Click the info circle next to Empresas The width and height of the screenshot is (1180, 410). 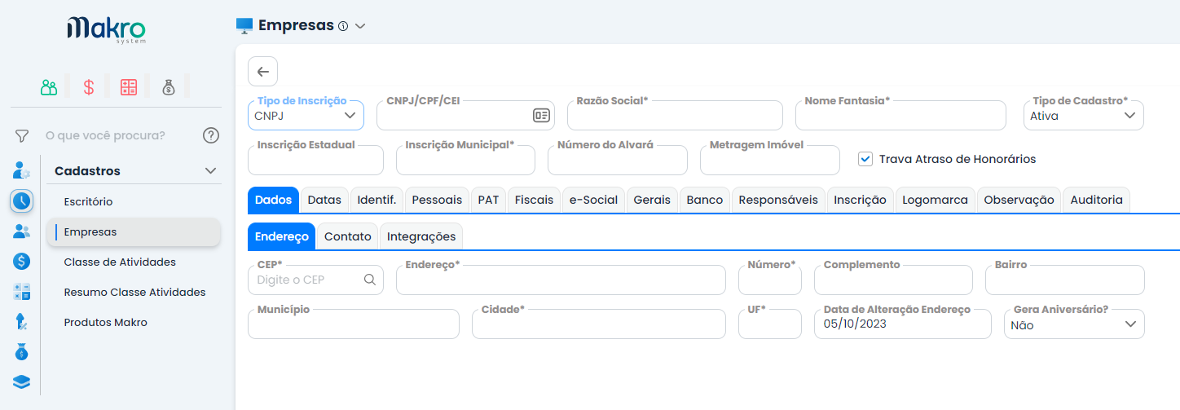pyautogui.click(x=343, y=26)
